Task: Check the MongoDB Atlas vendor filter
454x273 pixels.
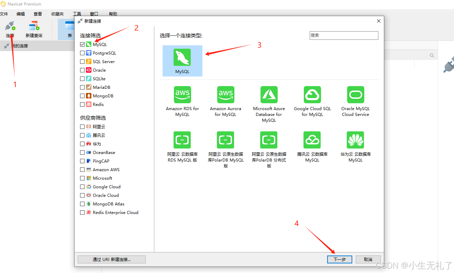Action: pos(82,204)
